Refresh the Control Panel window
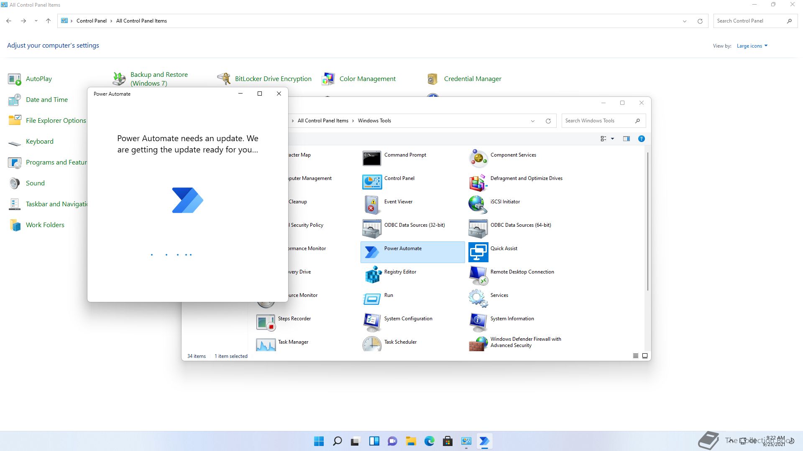803x451 pixels. (x=700, y=21)
